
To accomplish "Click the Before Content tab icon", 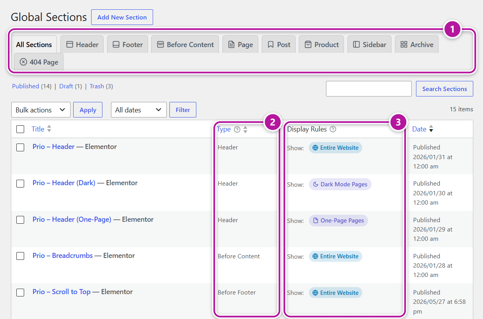I will [160, 44].
